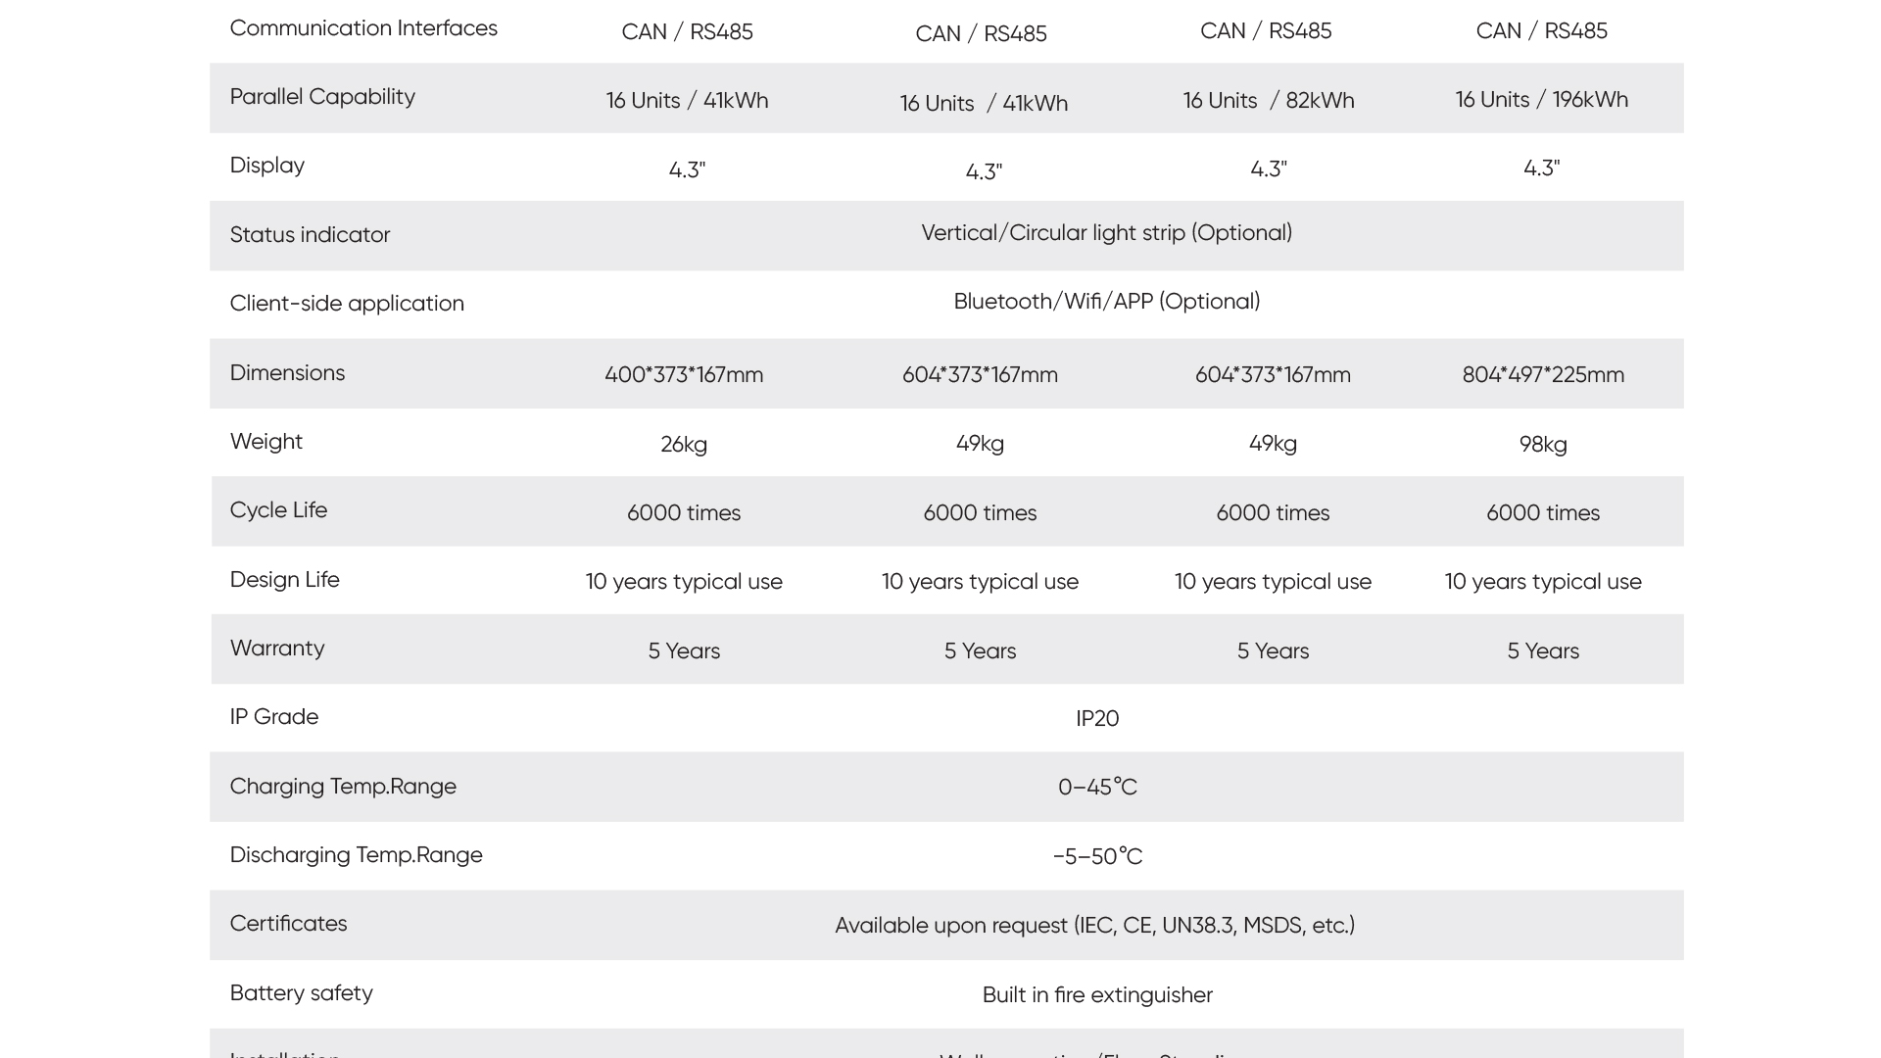Click the Display row label

(266, 166)
